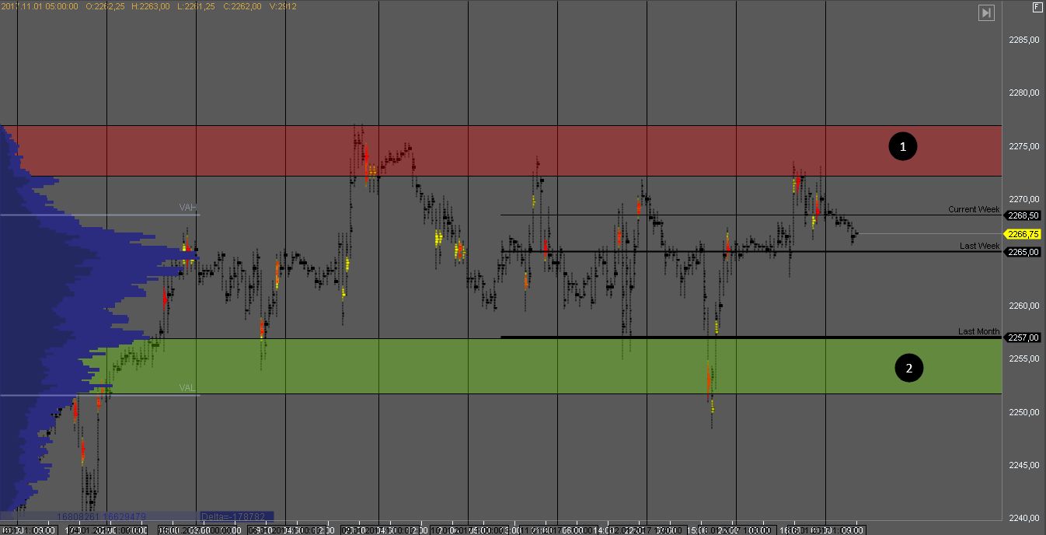Click the 2240,00 label on price scale

point(1023,518)
